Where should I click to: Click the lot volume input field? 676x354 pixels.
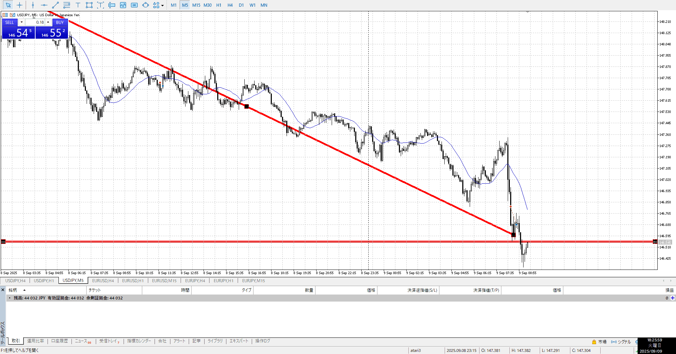click(x=35, y=22)
